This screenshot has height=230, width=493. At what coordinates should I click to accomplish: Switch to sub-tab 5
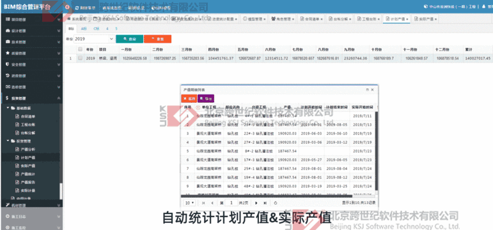[x=116, y=29]
